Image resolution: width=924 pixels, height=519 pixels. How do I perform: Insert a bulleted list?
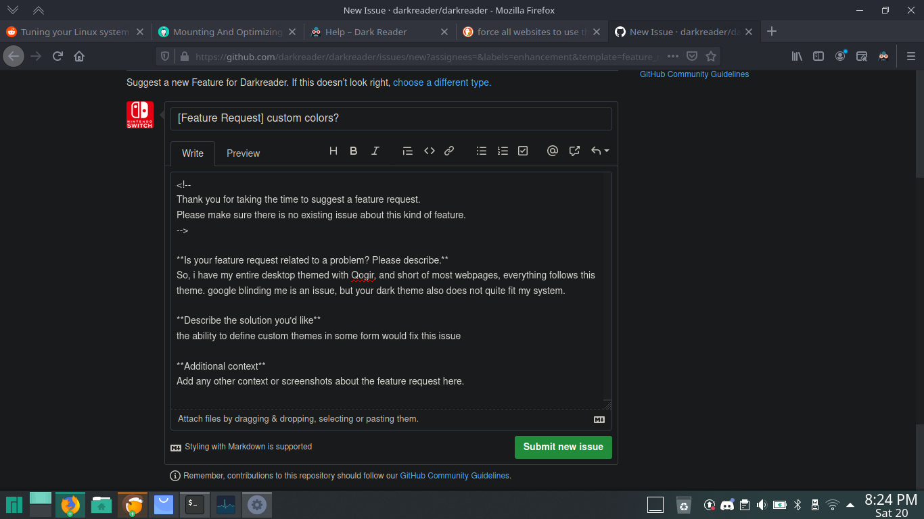481,151
